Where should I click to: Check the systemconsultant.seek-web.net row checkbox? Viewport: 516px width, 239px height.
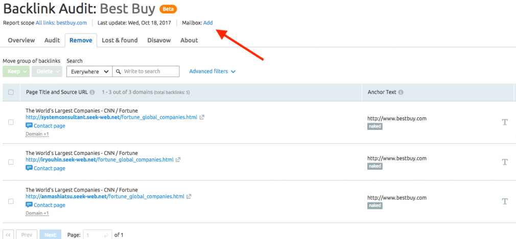coord(11,122)
